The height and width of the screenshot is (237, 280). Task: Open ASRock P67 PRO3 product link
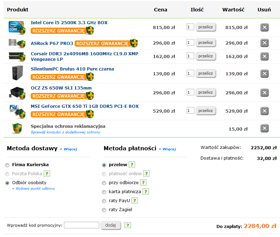[52, 44]
